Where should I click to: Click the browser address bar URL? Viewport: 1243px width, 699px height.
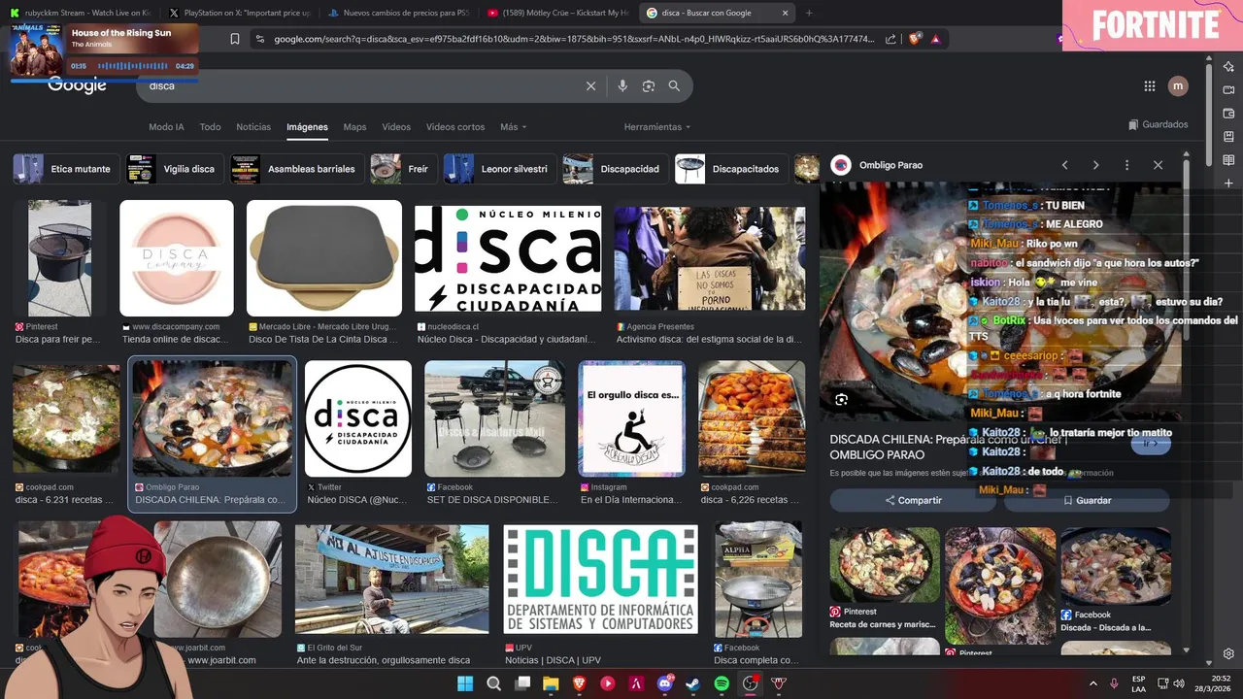(573, 39)
